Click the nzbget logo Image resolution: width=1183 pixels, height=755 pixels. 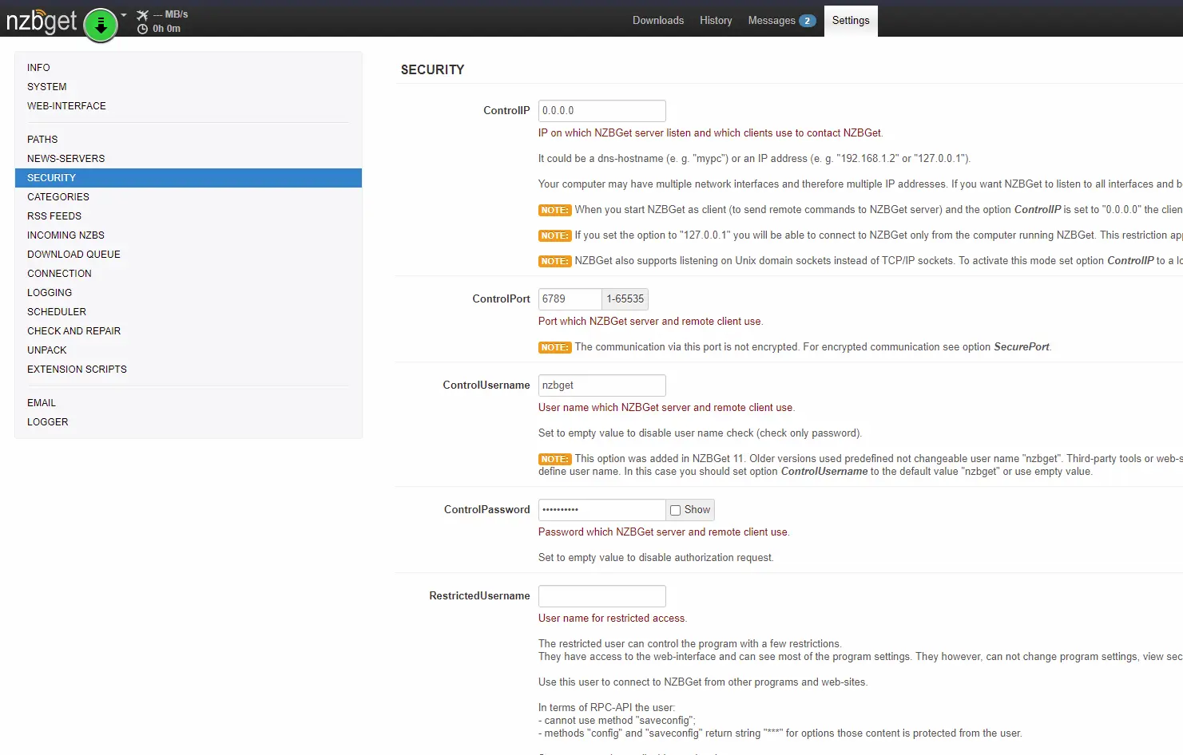coord(42,21)
